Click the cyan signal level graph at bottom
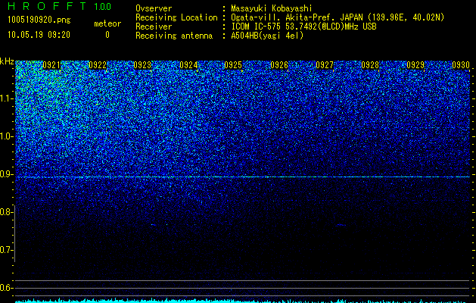 [242, 301]
